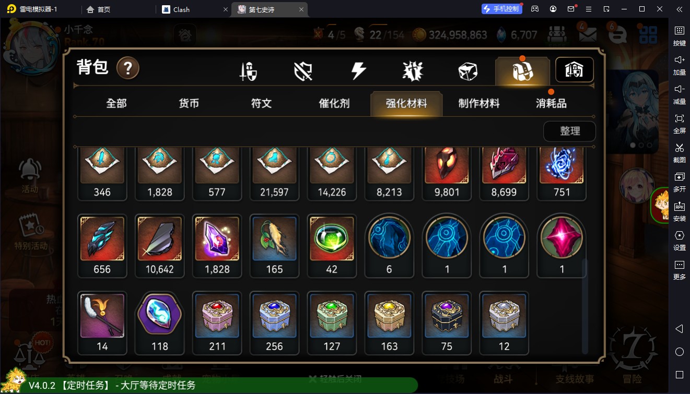Increase volume with the 加量 icon

point(680,64)
